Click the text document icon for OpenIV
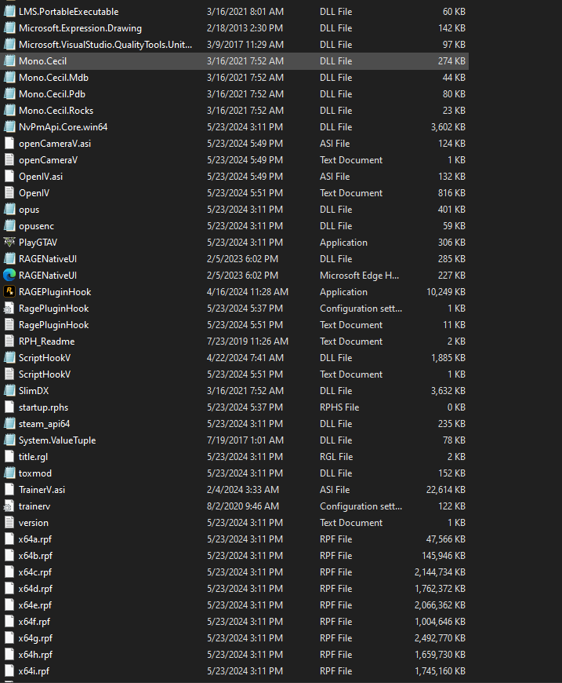The image size is (562, 683). tap(9, 193)
